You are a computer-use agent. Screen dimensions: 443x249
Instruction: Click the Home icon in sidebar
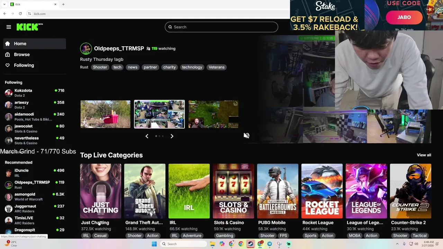[8, 44]
